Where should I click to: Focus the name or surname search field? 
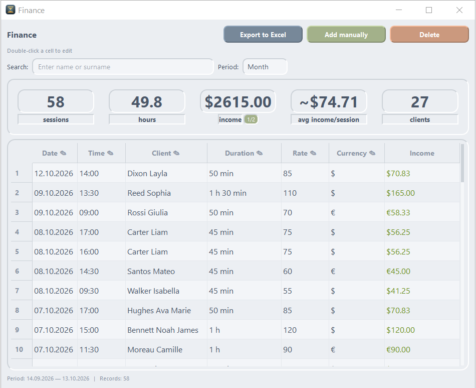(123, 67)
